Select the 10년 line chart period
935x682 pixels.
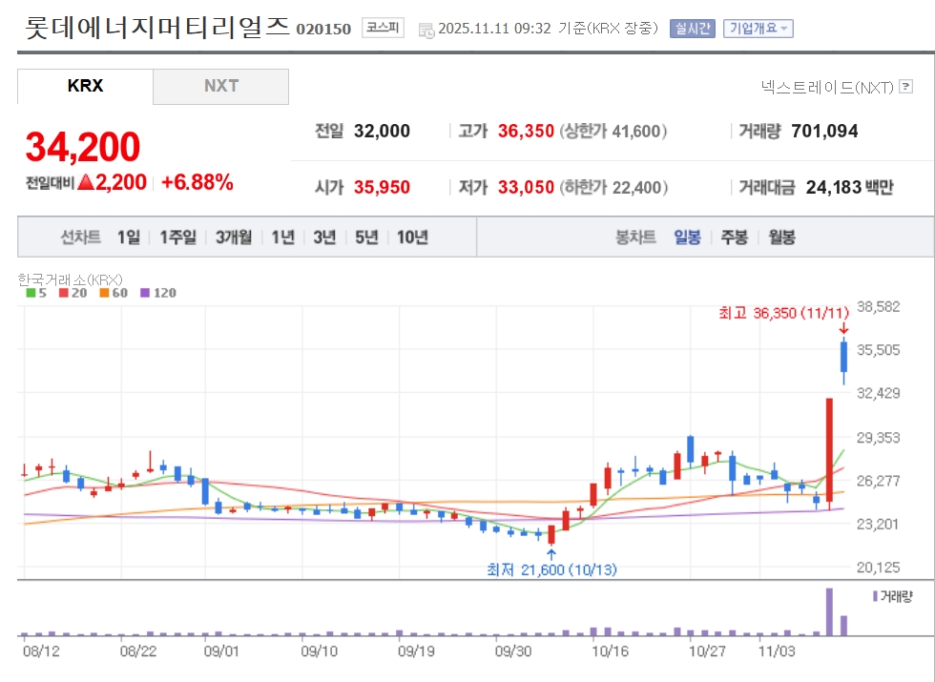tap(412, 238)
